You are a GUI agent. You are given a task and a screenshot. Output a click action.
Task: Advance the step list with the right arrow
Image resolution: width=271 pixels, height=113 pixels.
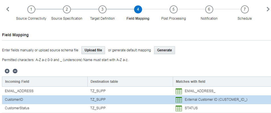tap(268, 9)
